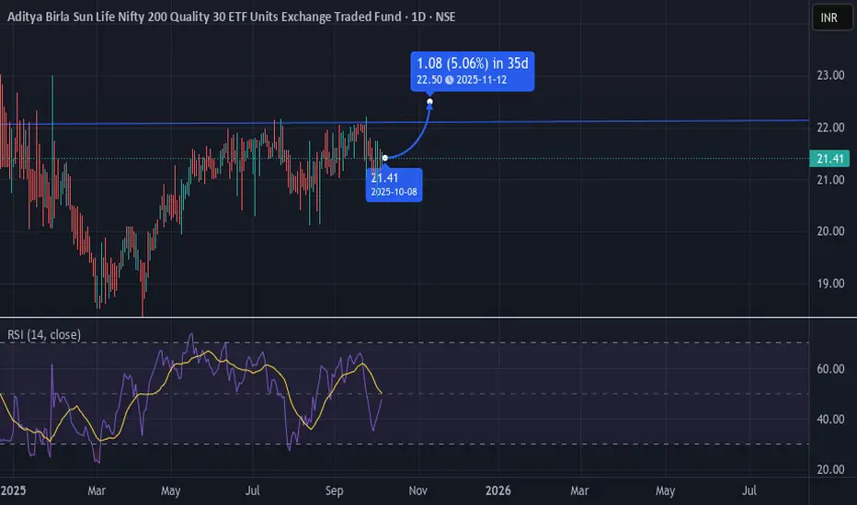Click the Nov label on time axis
The height and width of the screenshot is (505, 857).
(x=417, y=491)
